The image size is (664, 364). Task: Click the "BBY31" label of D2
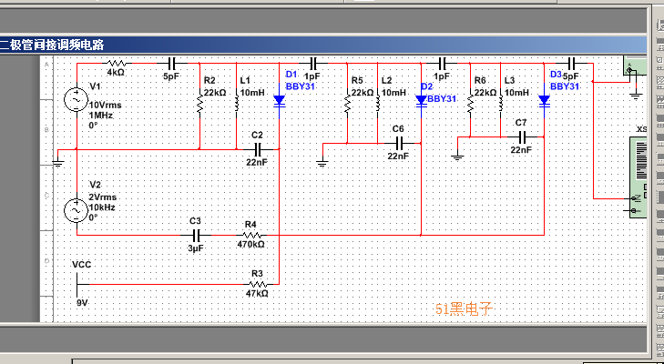[442, 98]
